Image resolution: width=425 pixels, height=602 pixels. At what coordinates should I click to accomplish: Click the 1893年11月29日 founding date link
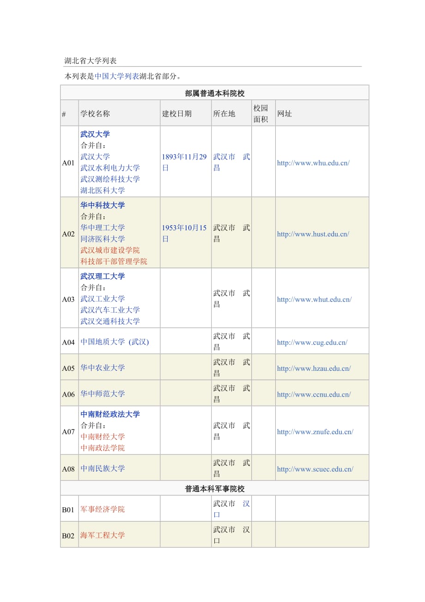click(184, 157)
